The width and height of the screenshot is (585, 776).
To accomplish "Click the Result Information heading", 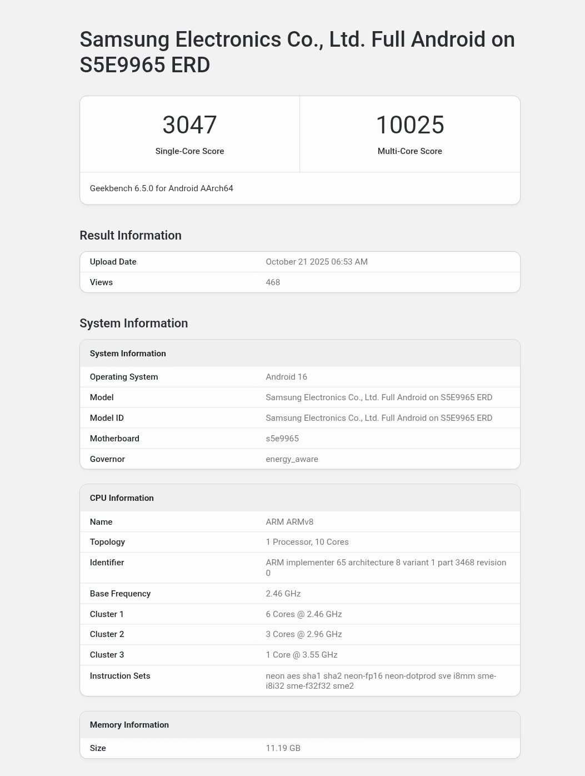I will click(x=131, y=235).
